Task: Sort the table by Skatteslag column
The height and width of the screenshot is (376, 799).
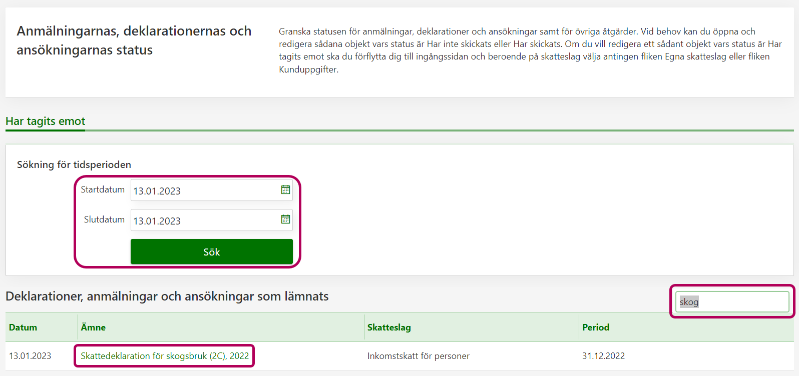Action: (x=389, y=327)
